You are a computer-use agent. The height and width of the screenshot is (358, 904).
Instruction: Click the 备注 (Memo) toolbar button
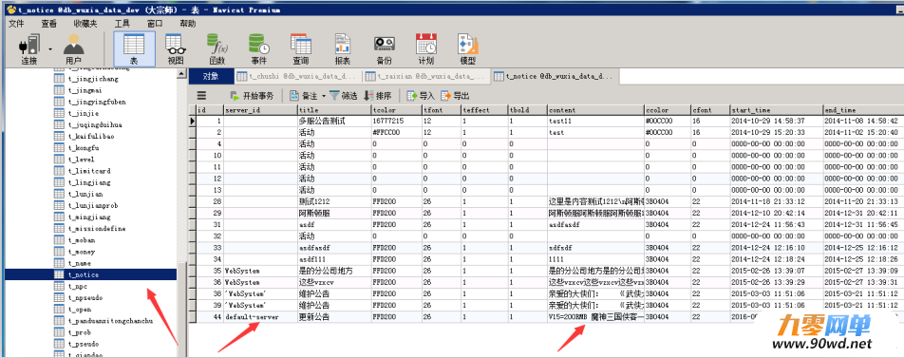click(303, 96)
